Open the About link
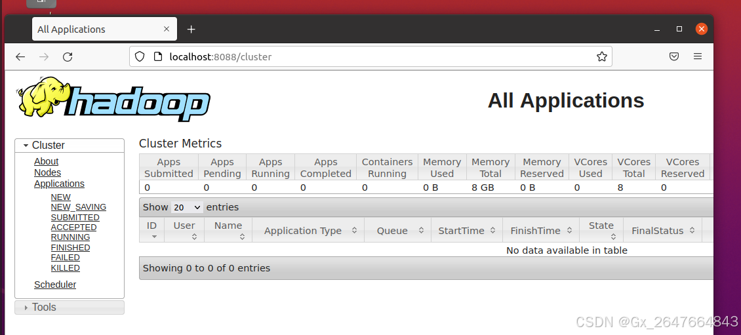 click(x=47, y=161)
